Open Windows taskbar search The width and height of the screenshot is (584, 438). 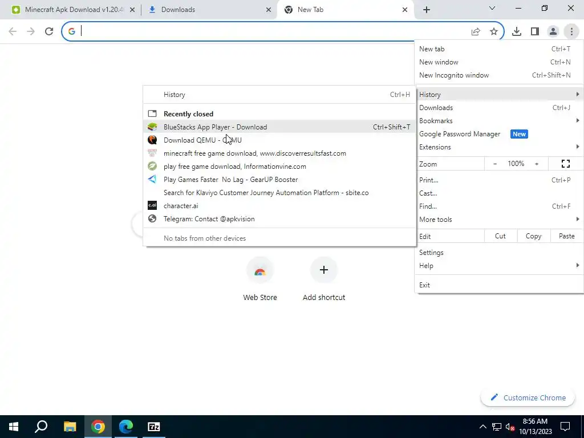click(x=41, y=427)
